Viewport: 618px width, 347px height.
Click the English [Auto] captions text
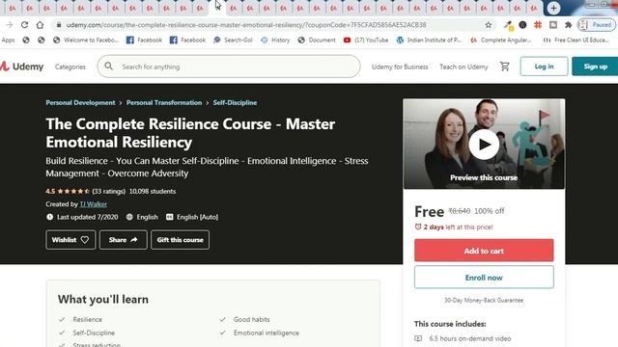(x=197, y=217)
